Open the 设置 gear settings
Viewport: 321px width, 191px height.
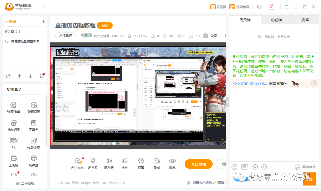[141, 164]
